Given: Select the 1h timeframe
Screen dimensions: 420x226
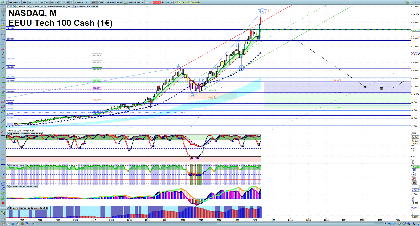Looking at the screenshot, I should pyautogui.click(x=52, y=2).
